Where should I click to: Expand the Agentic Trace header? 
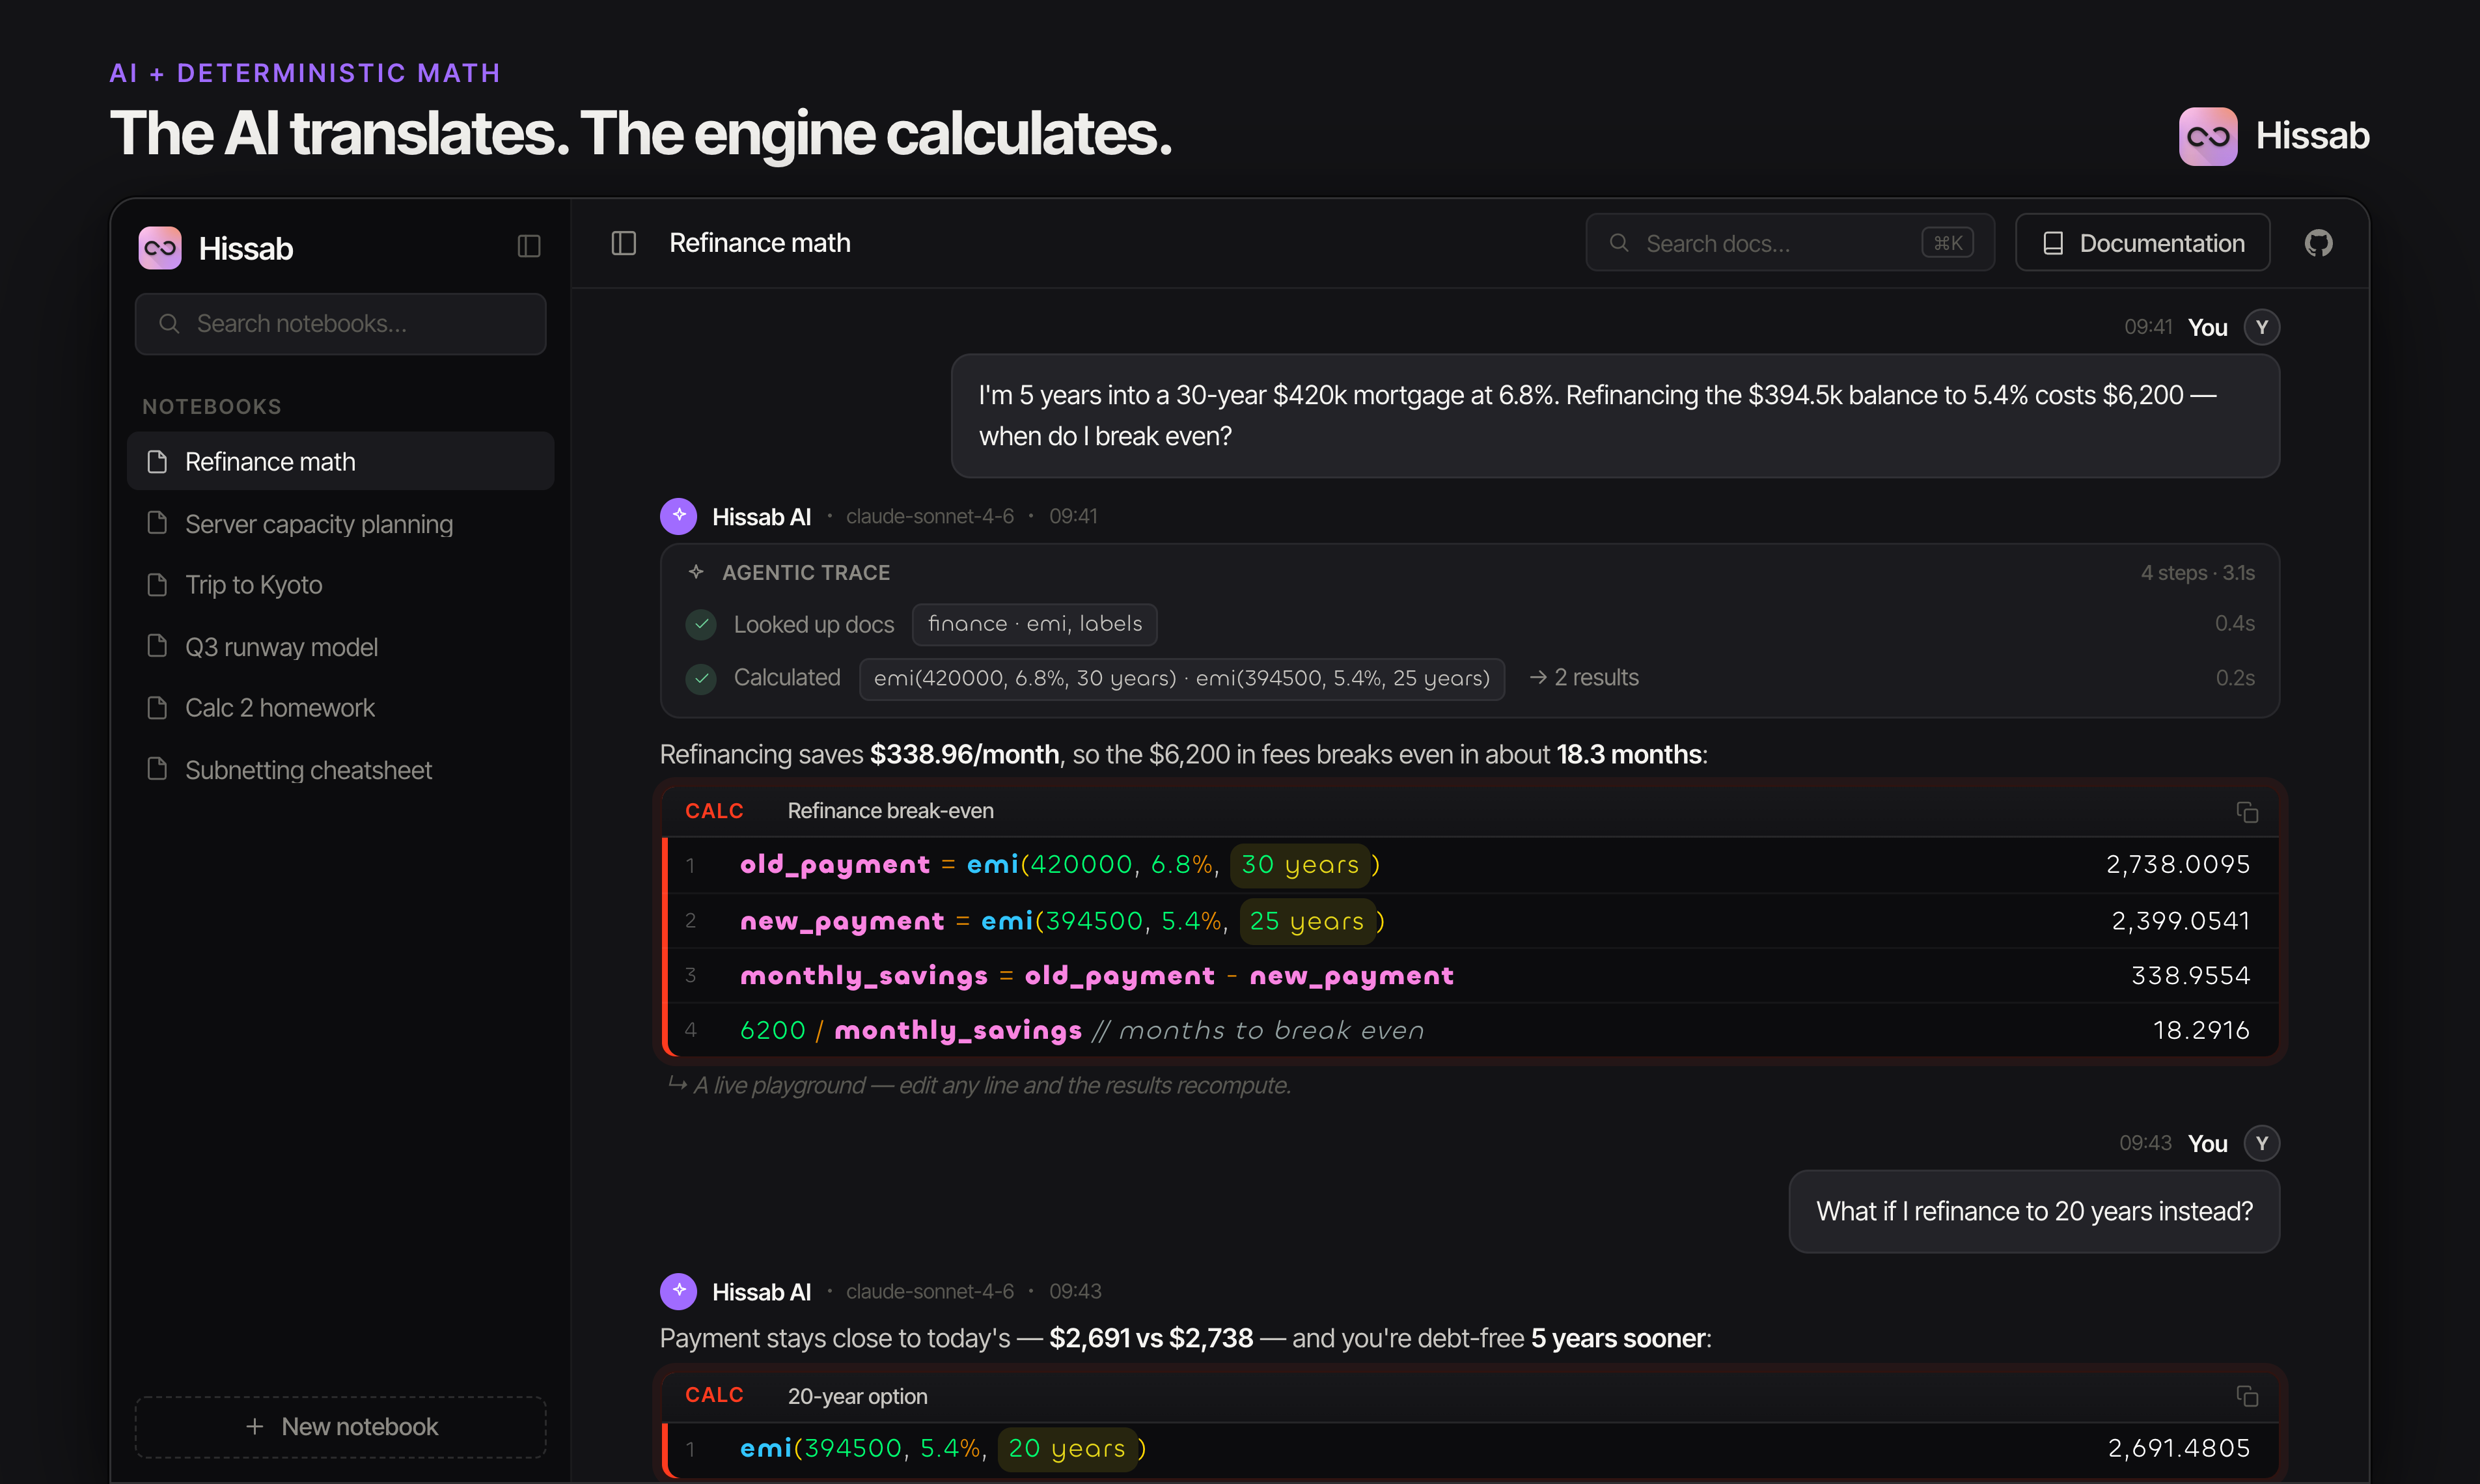click(1470, 573)
